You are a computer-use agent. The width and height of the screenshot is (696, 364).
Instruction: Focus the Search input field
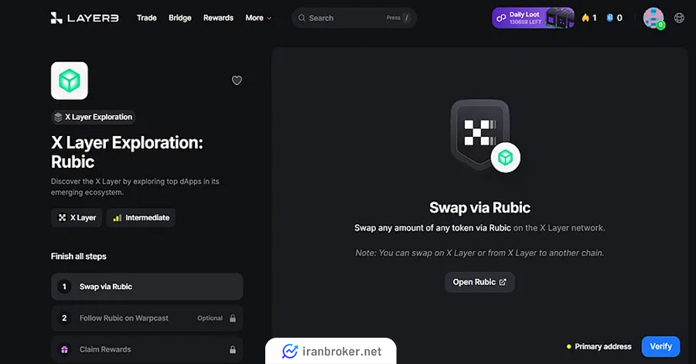[353, 18]
